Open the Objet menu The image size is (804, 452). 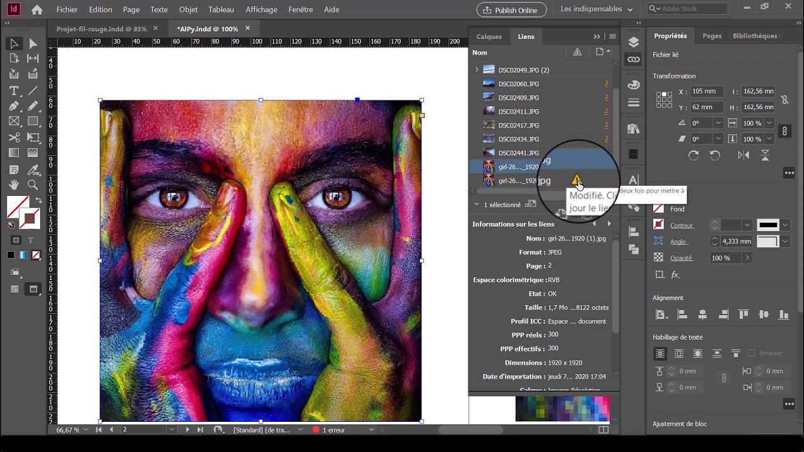[188, 9]
